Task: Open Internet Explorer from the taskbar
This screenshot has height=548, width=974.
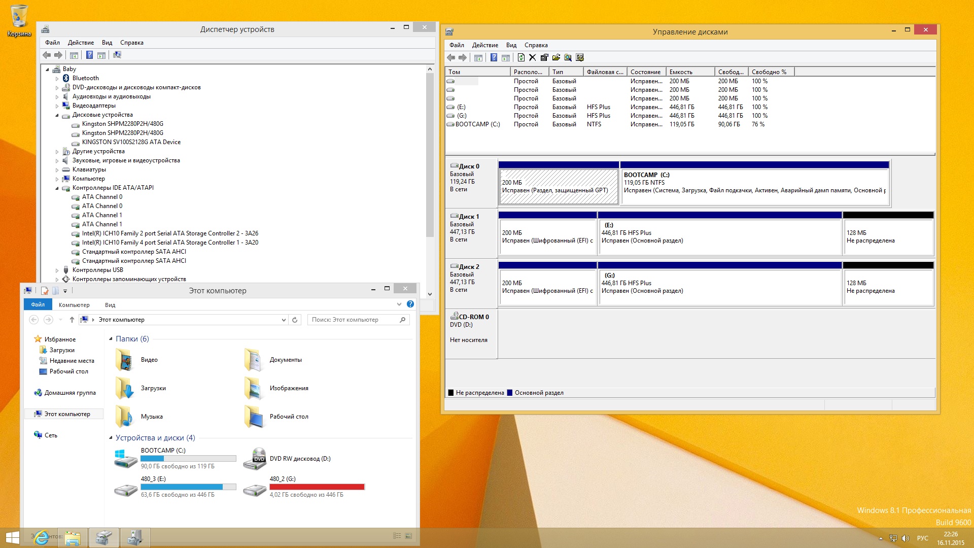Action: click(x=42, y=537)
